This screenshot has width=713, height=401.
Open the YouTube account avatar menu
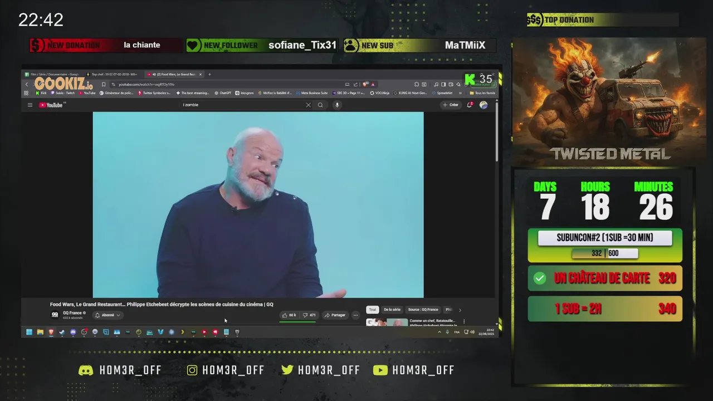point(484,105)
